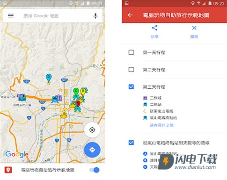The height and width of the screenshot is (180, 227).
Task: Check the 第一天行程 checkbox
Action: [131, 52]
